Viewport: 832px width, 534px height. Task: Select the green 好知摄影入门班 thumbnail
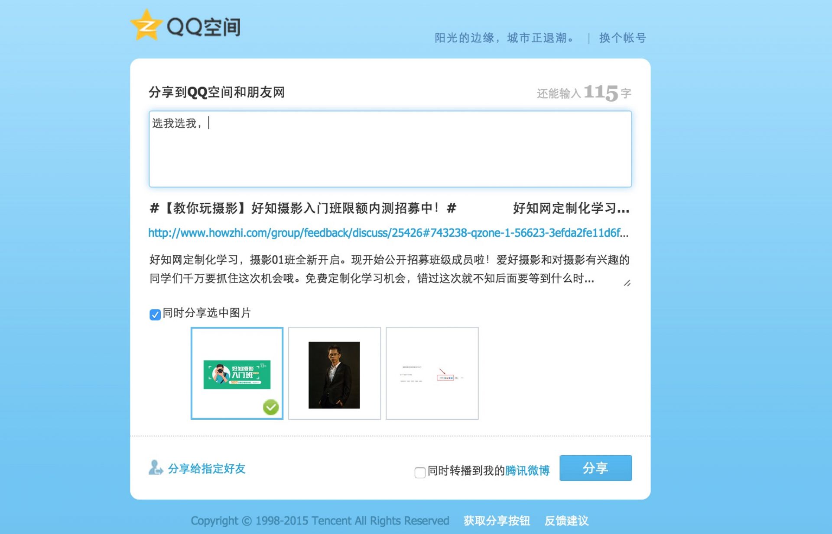(x=237, y=373)
